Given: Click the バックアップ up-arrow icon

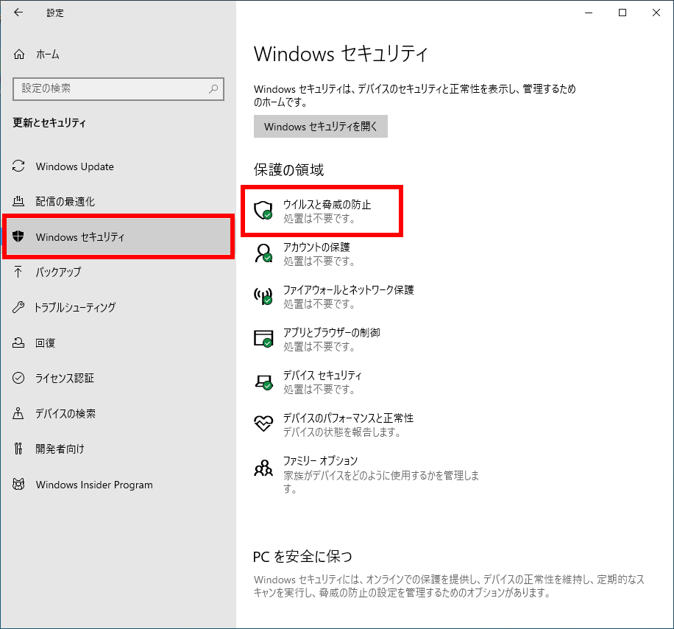Looking at the screenshot, I should (x=18, y=272).
